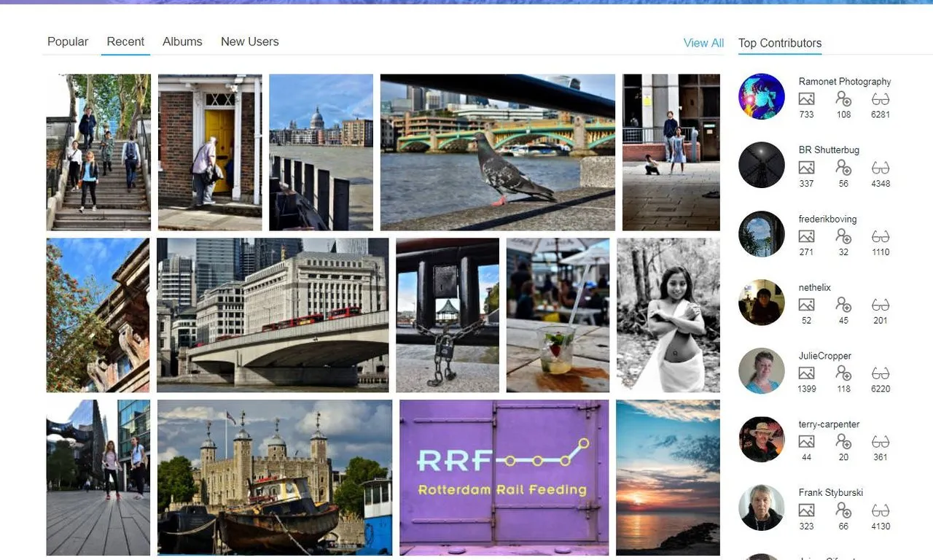Click frederikboving's followers icon

coord(843,236)
